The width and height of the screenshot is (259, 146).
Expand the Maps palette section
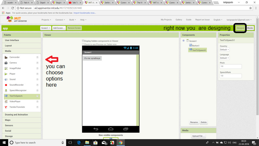(22, 120)
